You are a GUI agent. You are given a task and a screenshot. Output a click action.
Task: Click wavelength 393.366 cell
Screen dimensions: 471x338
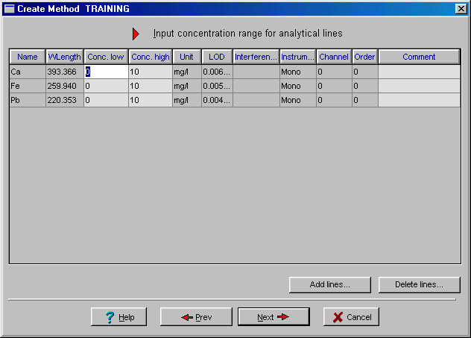[x=65, y=72]
